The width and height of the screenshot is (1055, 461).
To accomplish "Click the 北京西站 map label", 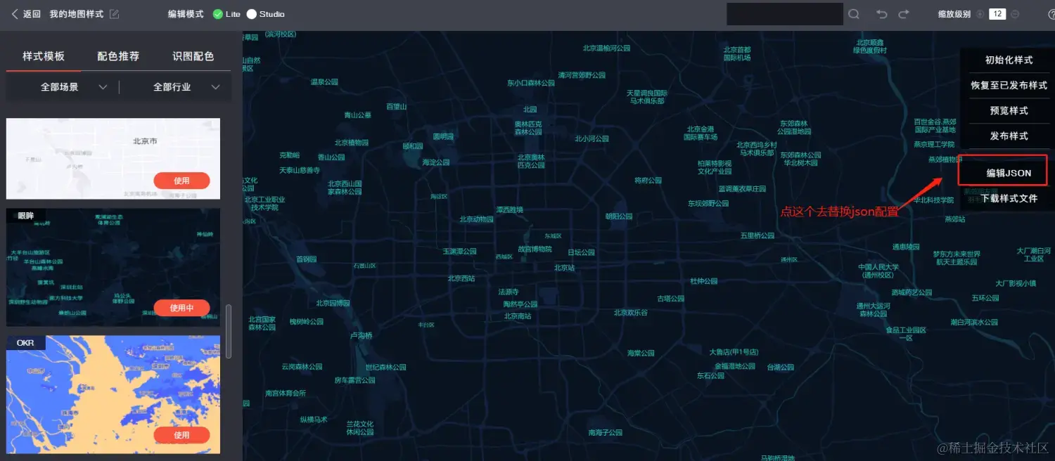I will coord(461,278).
